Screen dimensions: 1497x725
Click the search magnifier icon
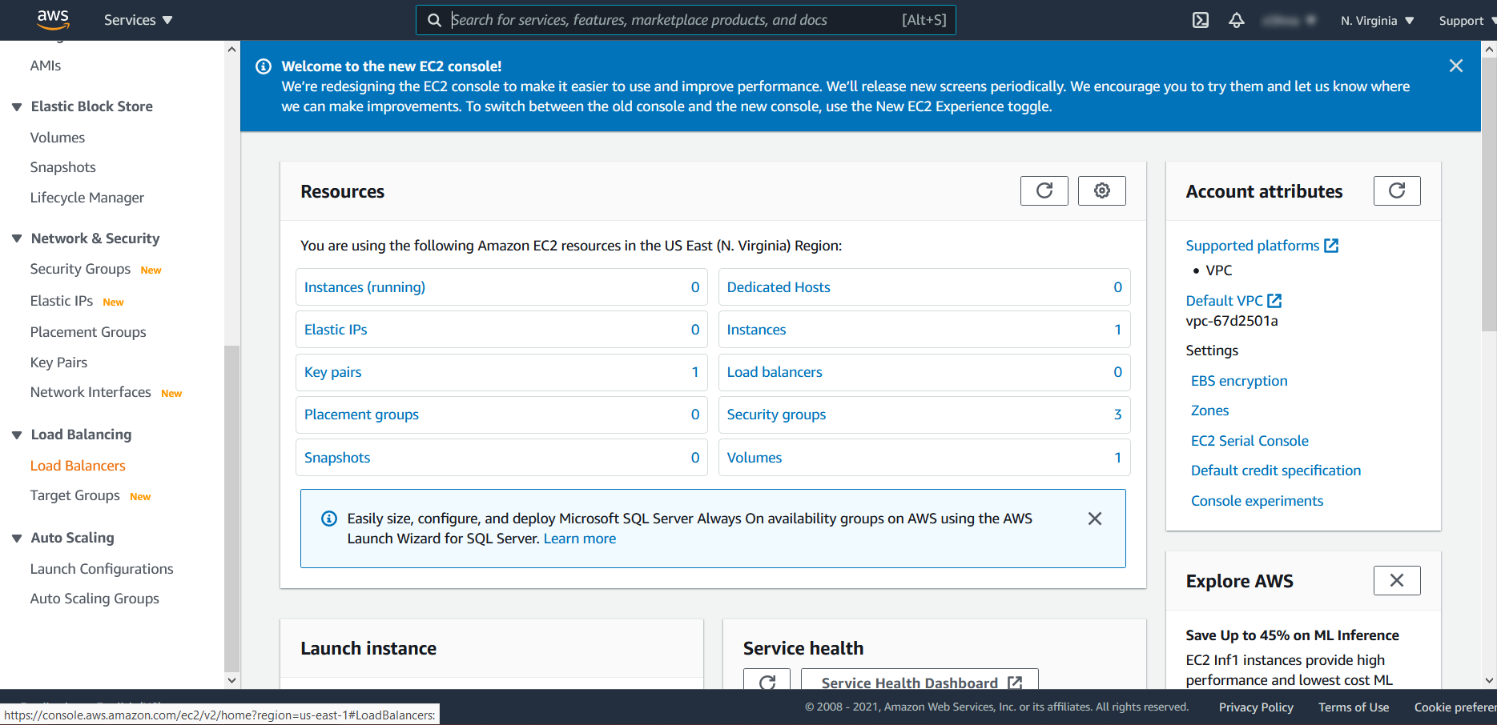tap(434, 20)
